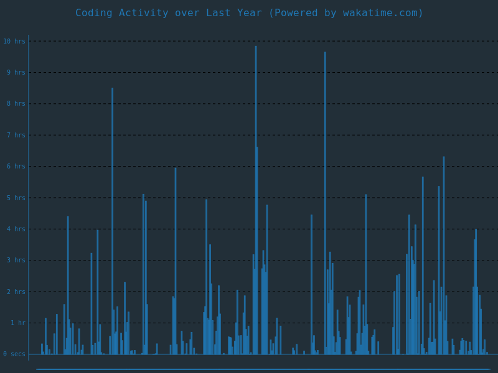The height and width of the screenshot is (373, 498).
Task: Click the bar reaching about 6.6 hrs
Action: [x=256, y=249]
